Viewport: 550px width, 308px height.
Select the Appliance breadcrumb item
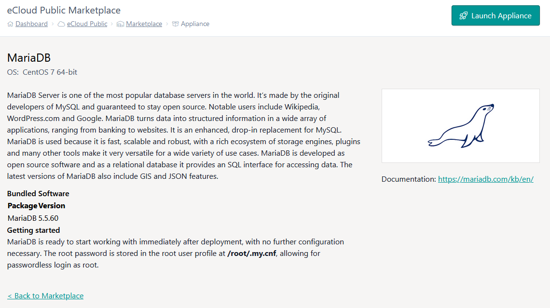[195, 24]
